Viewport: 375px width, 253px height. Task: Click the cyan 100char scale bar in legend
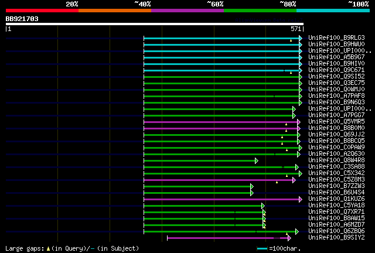pyautogui.click(x=262, y=249)
